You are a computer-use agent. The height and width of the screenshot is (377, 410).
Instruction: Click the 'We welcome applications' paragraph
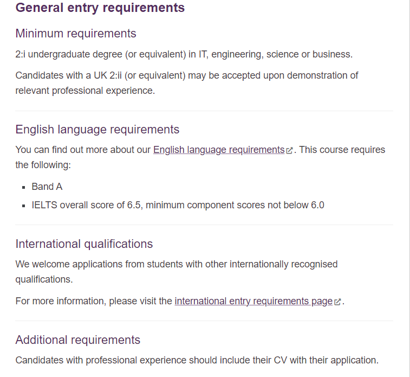[177, 271]
